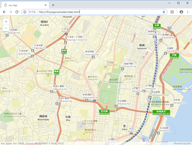
Task: Click the Powered by Esri link
Action: click(182, 143)
